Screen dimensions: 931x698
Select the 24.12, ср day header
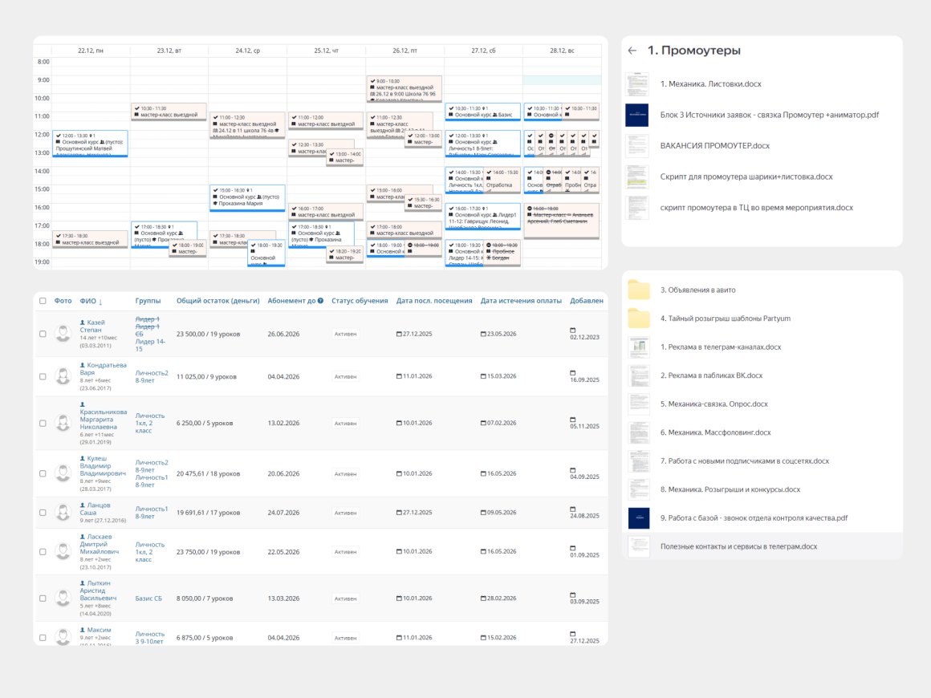point(247,51)
